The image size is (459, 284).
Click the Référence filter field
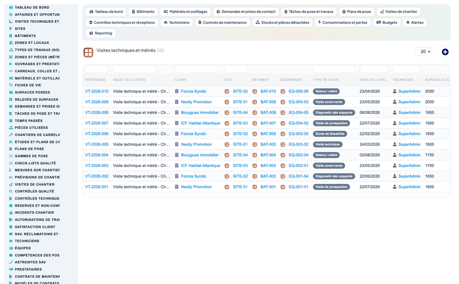97,69
